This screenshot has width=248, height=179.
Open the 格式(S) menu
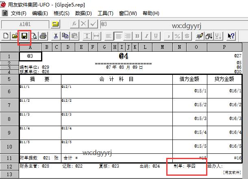[61, 13]
